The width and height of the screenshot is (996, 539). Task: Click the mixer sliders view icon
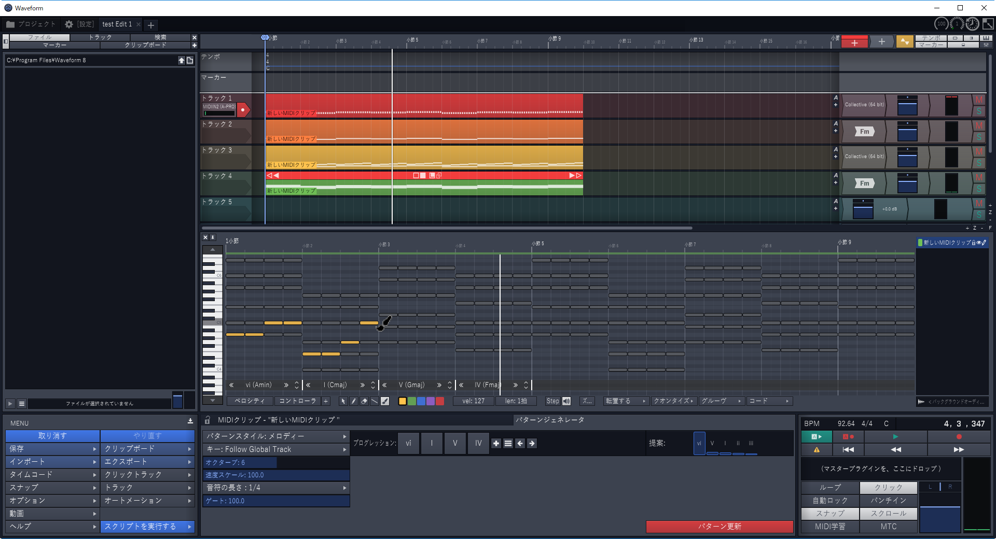click(986, 45)
